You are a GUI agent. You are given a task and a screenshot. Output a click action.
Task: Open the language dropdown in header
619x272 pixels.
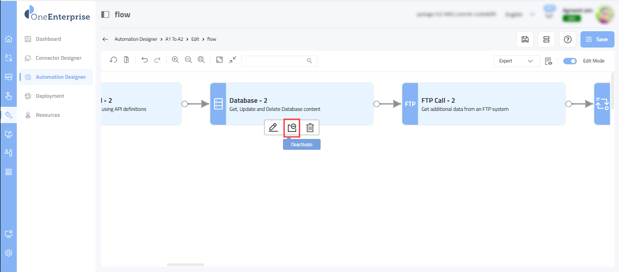point(519,14)
